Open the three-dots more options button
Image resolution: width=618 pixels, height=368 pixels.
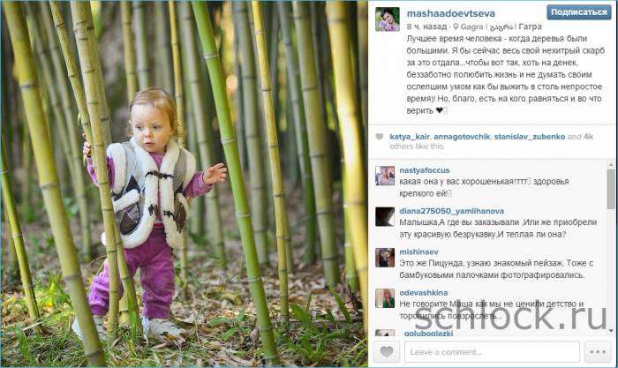click(598, 351)
